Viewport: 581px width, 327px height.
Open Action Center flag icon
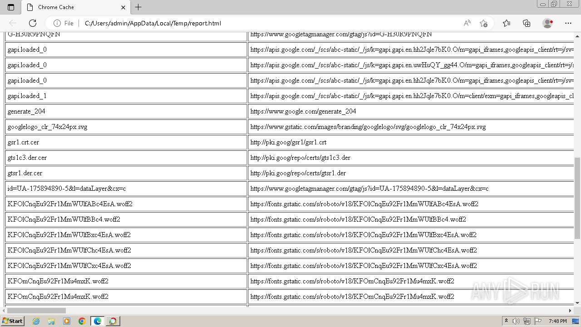coord(537,321)
